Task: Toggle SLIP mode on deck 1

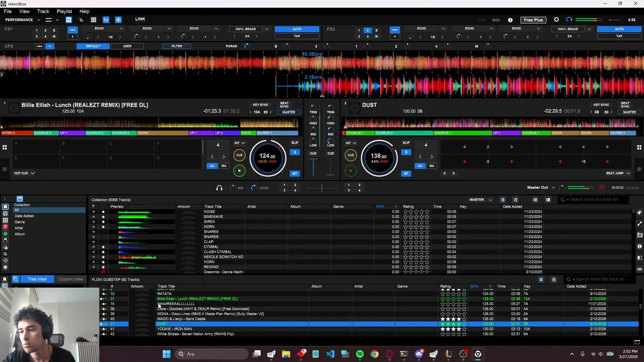Action: [x=295, y=143]
